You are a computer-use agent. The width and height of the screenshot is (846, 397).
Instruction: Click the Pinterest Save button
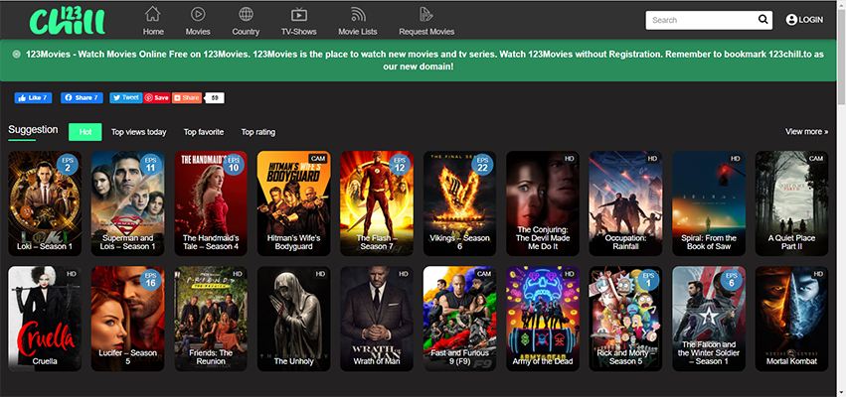click(157, 97)
